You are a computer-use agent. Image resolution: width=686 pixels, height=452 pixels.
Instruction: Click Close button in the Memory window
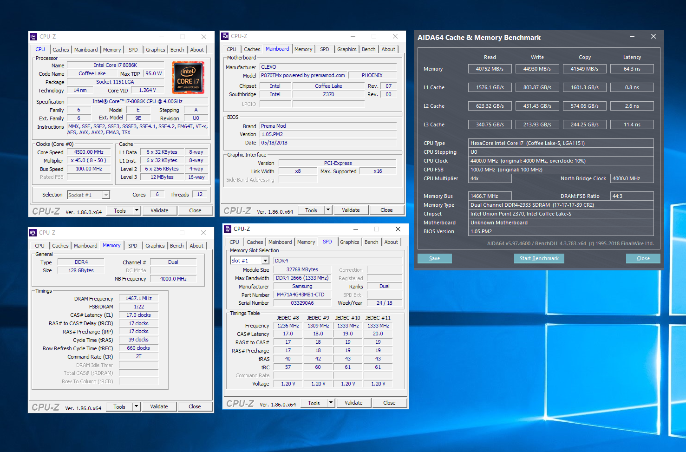(195, 406)
